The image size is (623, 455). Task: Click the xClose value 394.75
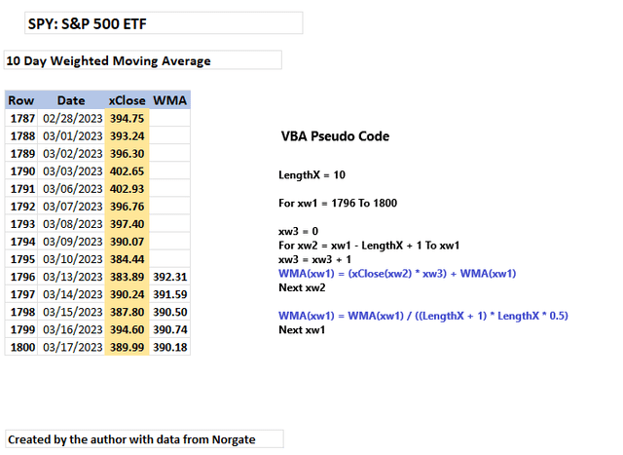128,118
